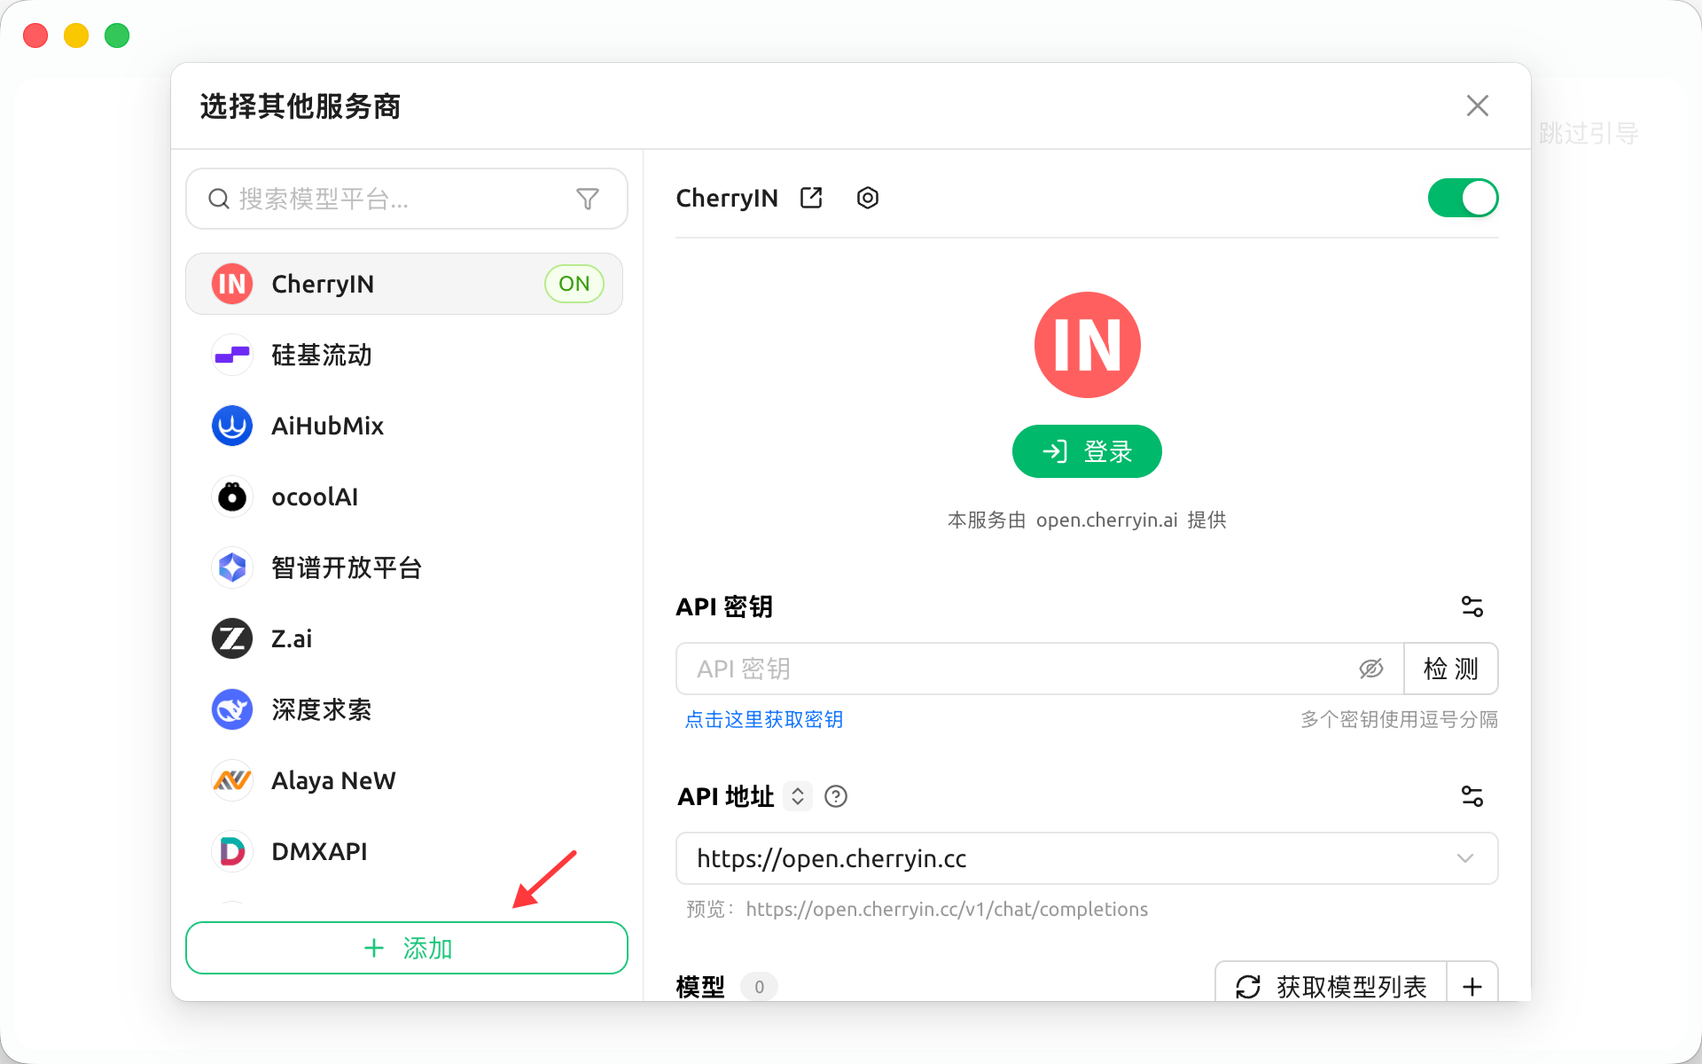Click the macOS yellow minimize button
Viewport: 1702px width, 1064px height.
76,35
